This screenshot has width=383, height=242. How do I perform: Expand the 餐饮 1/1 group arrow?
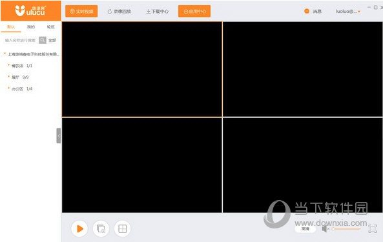coord(9,65)
